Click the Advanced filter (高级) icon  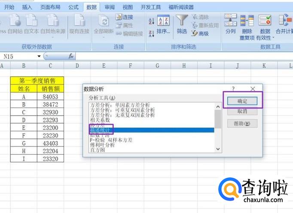coord(195,33)
